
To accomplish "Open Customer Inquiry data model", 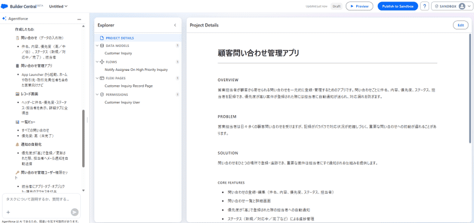I will [x=118, y=53].
